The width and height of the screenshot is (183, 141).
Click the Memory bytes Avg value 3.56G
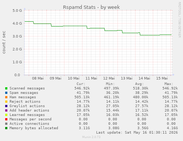click(143, 128)
